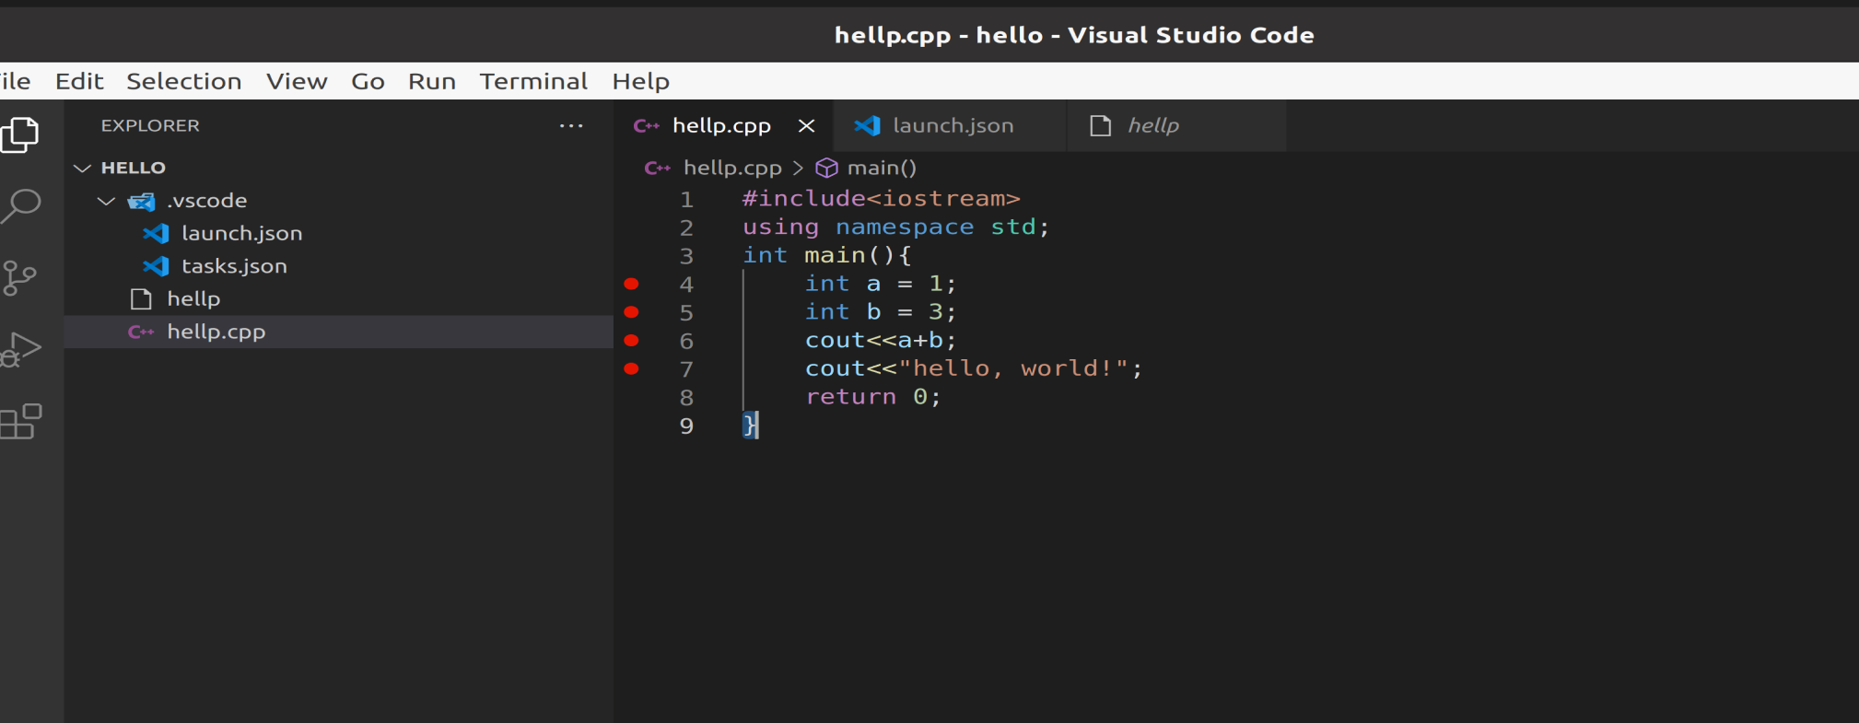Click 'int b = 3;' on line 5

[x=882, y=312]
